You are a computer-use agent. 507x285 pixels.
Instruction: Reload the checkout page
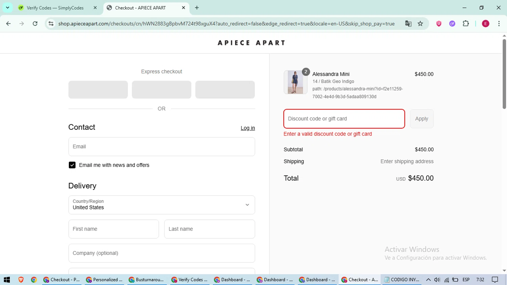tap(35, 24)
